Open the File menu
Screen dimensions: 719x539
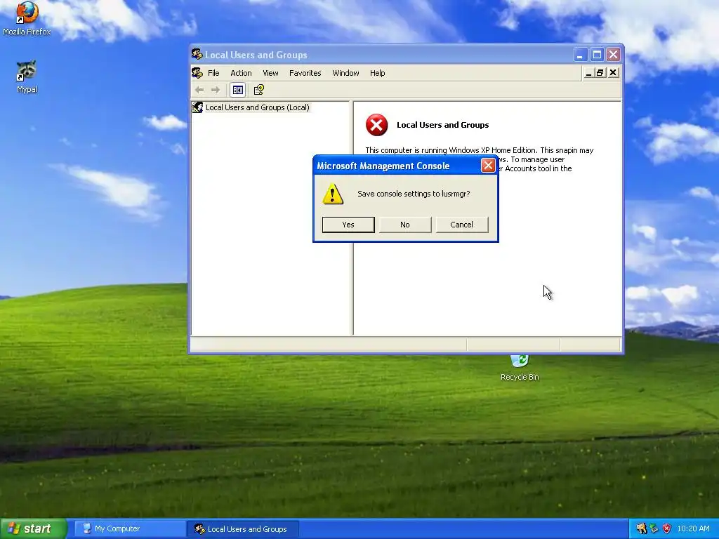[x=213, y=73]
